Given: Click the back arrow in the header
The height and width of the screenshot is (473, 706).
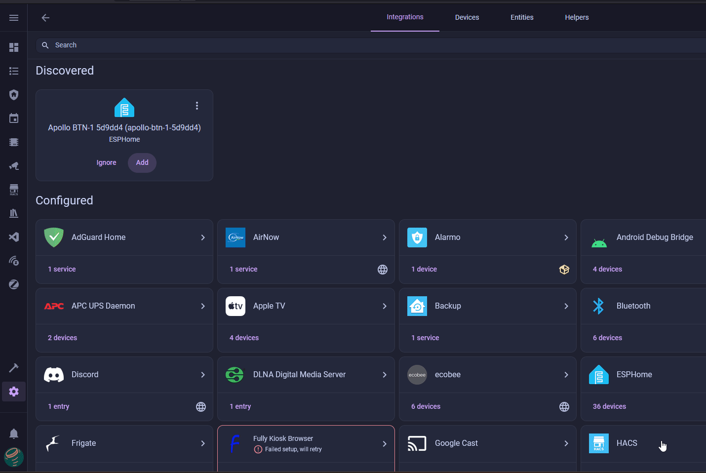Looking at the screenshot, I should coord(45,18).
